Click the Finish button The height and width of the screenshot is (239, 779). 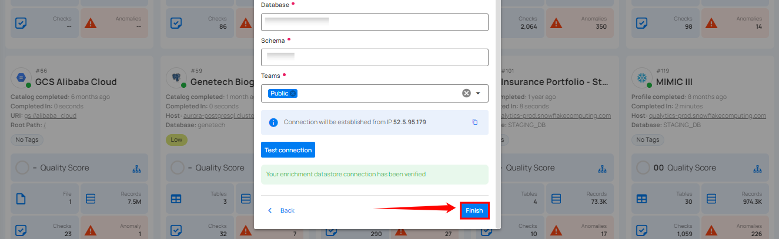(x=474, y=210)
